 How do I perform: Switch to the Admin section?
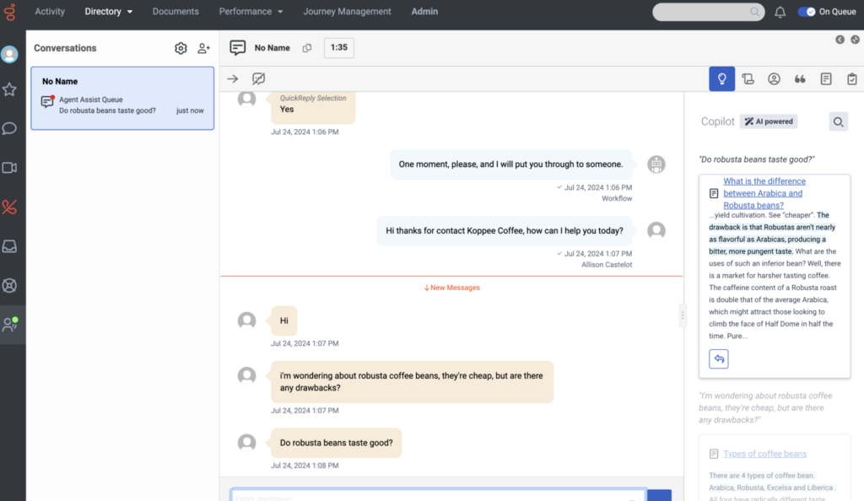point(424,12)
